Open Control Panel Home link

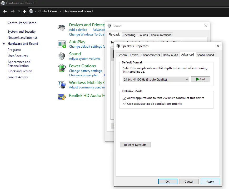22,23
